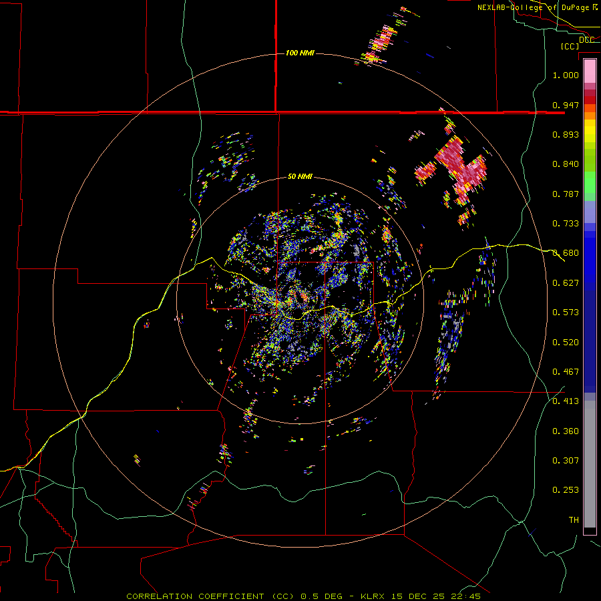Click the 0.840 color scale value
Viewport: 601px width, 601px height.
[x=566, y=164]
